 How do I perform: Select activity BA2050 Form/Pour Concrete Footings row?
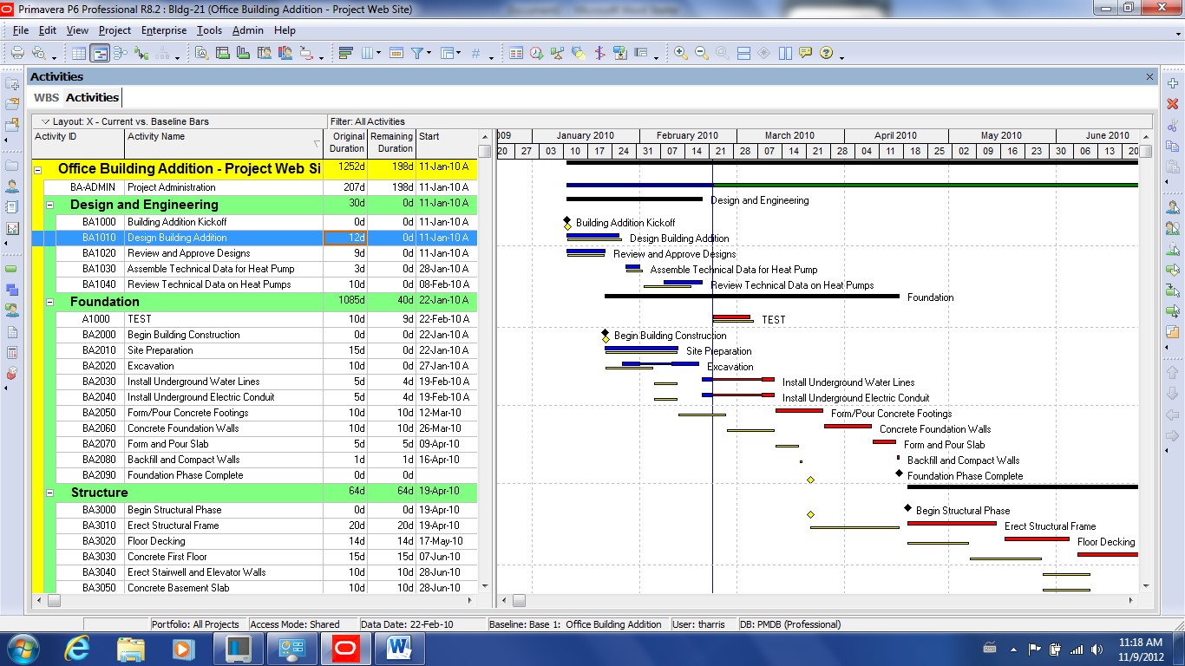tap(254, 413)
